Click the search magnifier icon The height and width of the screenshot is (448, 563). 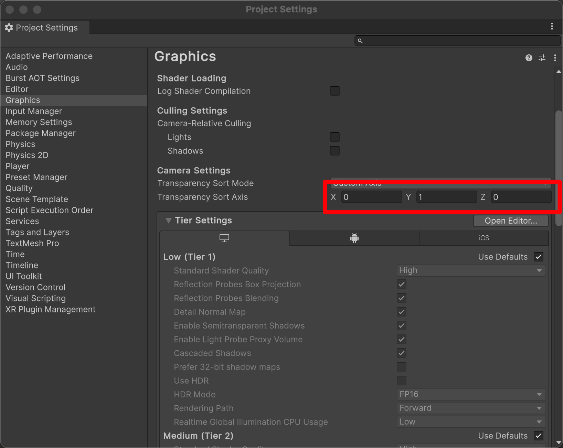(x=360, y=41)
